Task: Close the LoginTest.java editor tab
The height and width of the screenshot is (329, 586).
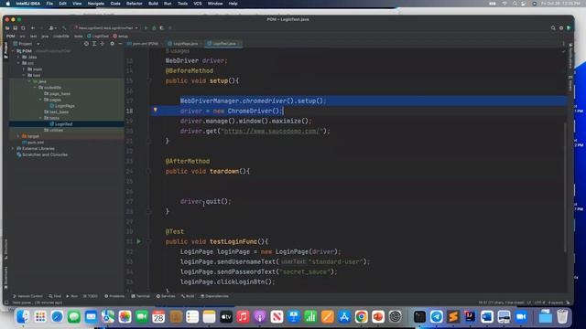Action: (x=239, y=44)
